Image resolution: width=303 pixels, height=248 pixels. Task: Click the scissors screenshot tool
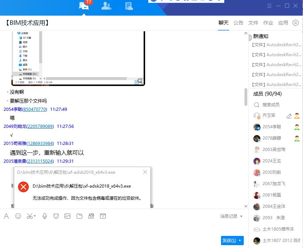(x=30, y=216)
